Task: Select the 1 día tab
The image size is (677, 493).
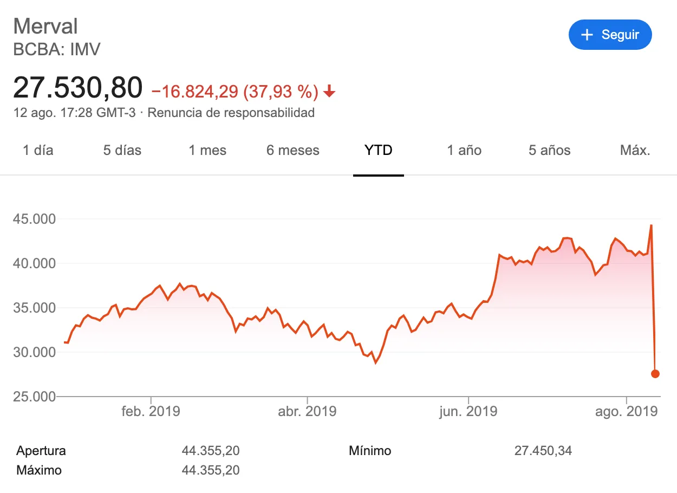Action: (x=38, y=150)
